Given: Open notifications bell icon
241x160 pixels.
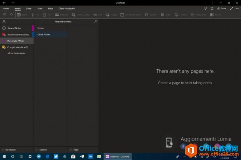Looking at the screenshot, I should coord(212,9).
